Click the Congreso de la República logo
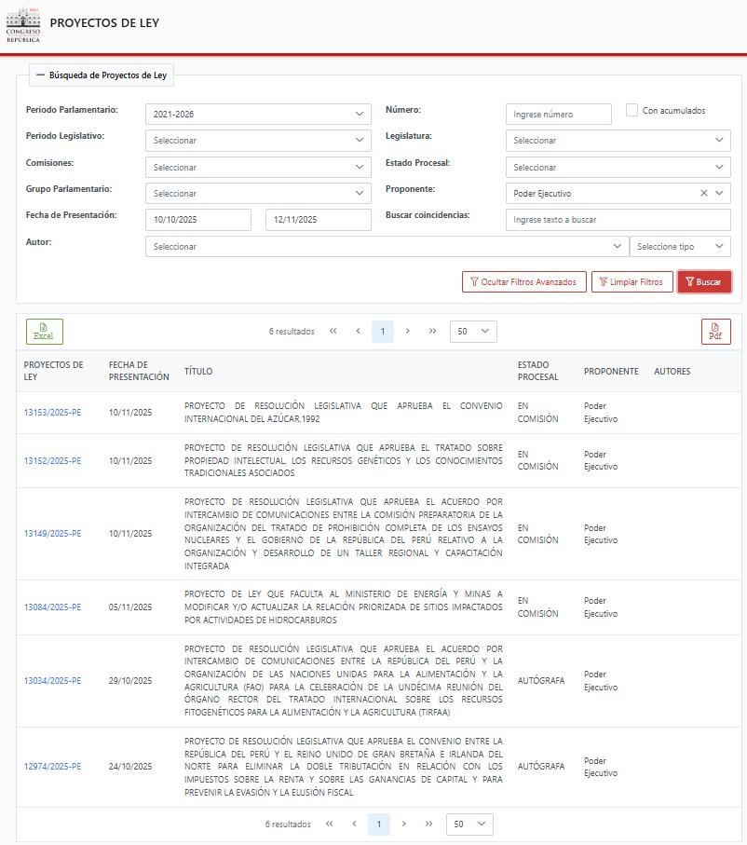Screen dimensions: 747x845 click(22, 25)
